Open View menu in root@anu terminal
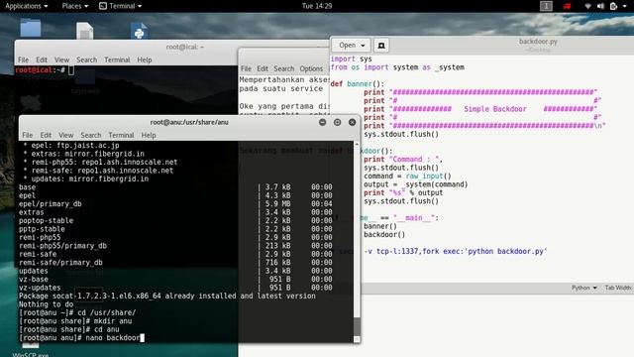Screen dimensions: 634x357 66,135
